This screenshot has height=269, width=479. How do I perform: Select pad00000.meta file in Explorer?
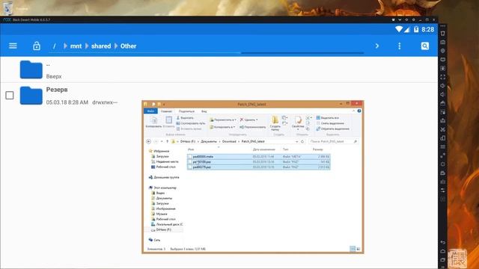pyautogui.click(x=258, y=156)
